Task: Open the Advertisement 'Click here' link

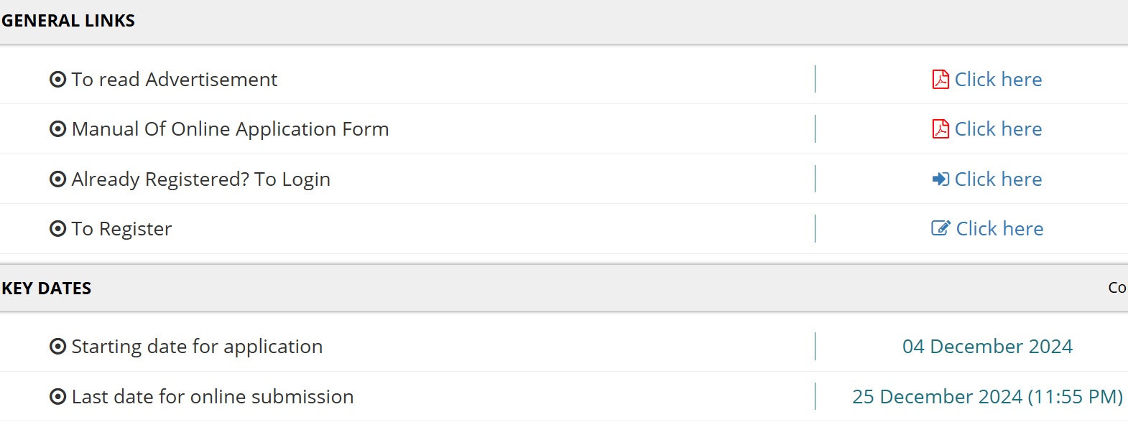Action: click(998, 79)
